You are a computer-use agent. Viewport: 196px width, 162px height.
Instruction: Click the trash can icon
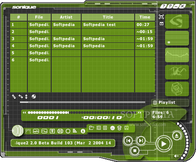point(119,128)
